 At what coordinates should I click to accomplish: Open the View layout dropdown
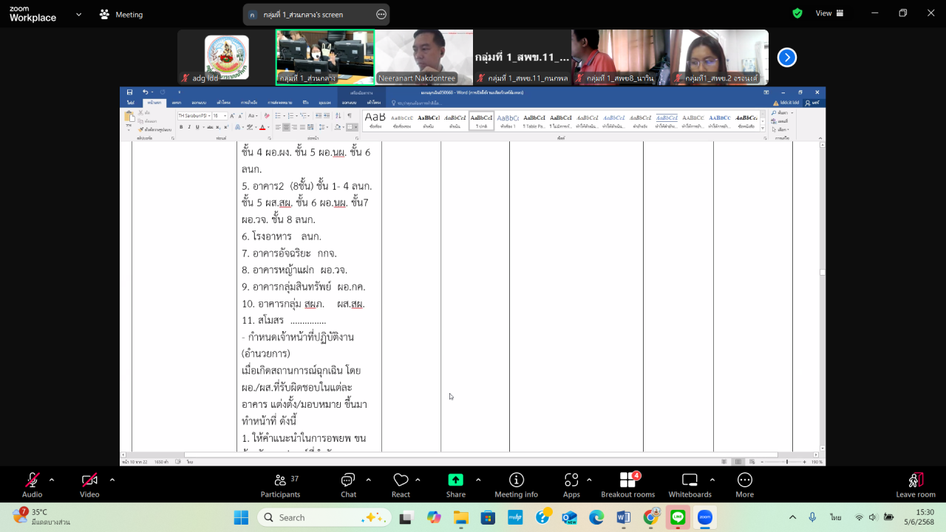click(828, 13)
